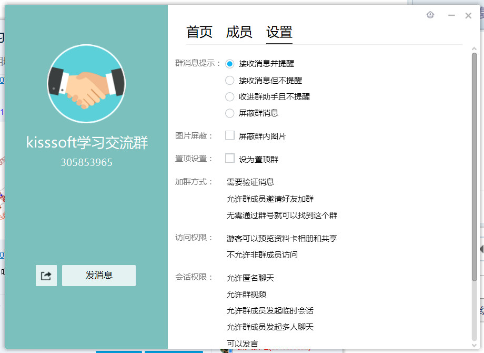Click the 需要验证消息 text

[x=250, y=182]
